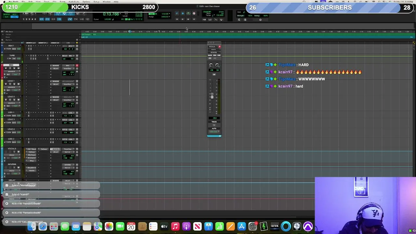
Task: Open the RCompressor insert on VOCALS
Action: point(31,158)
